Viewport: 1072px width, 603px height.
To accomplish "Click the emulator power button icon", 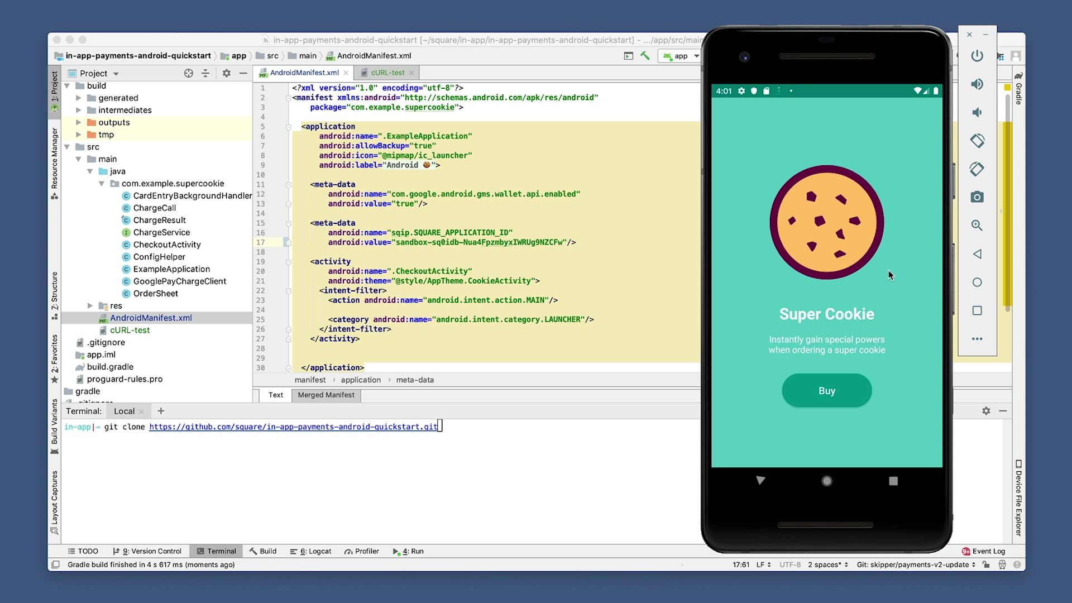I will pyautogui.click(x=977, y=56).
